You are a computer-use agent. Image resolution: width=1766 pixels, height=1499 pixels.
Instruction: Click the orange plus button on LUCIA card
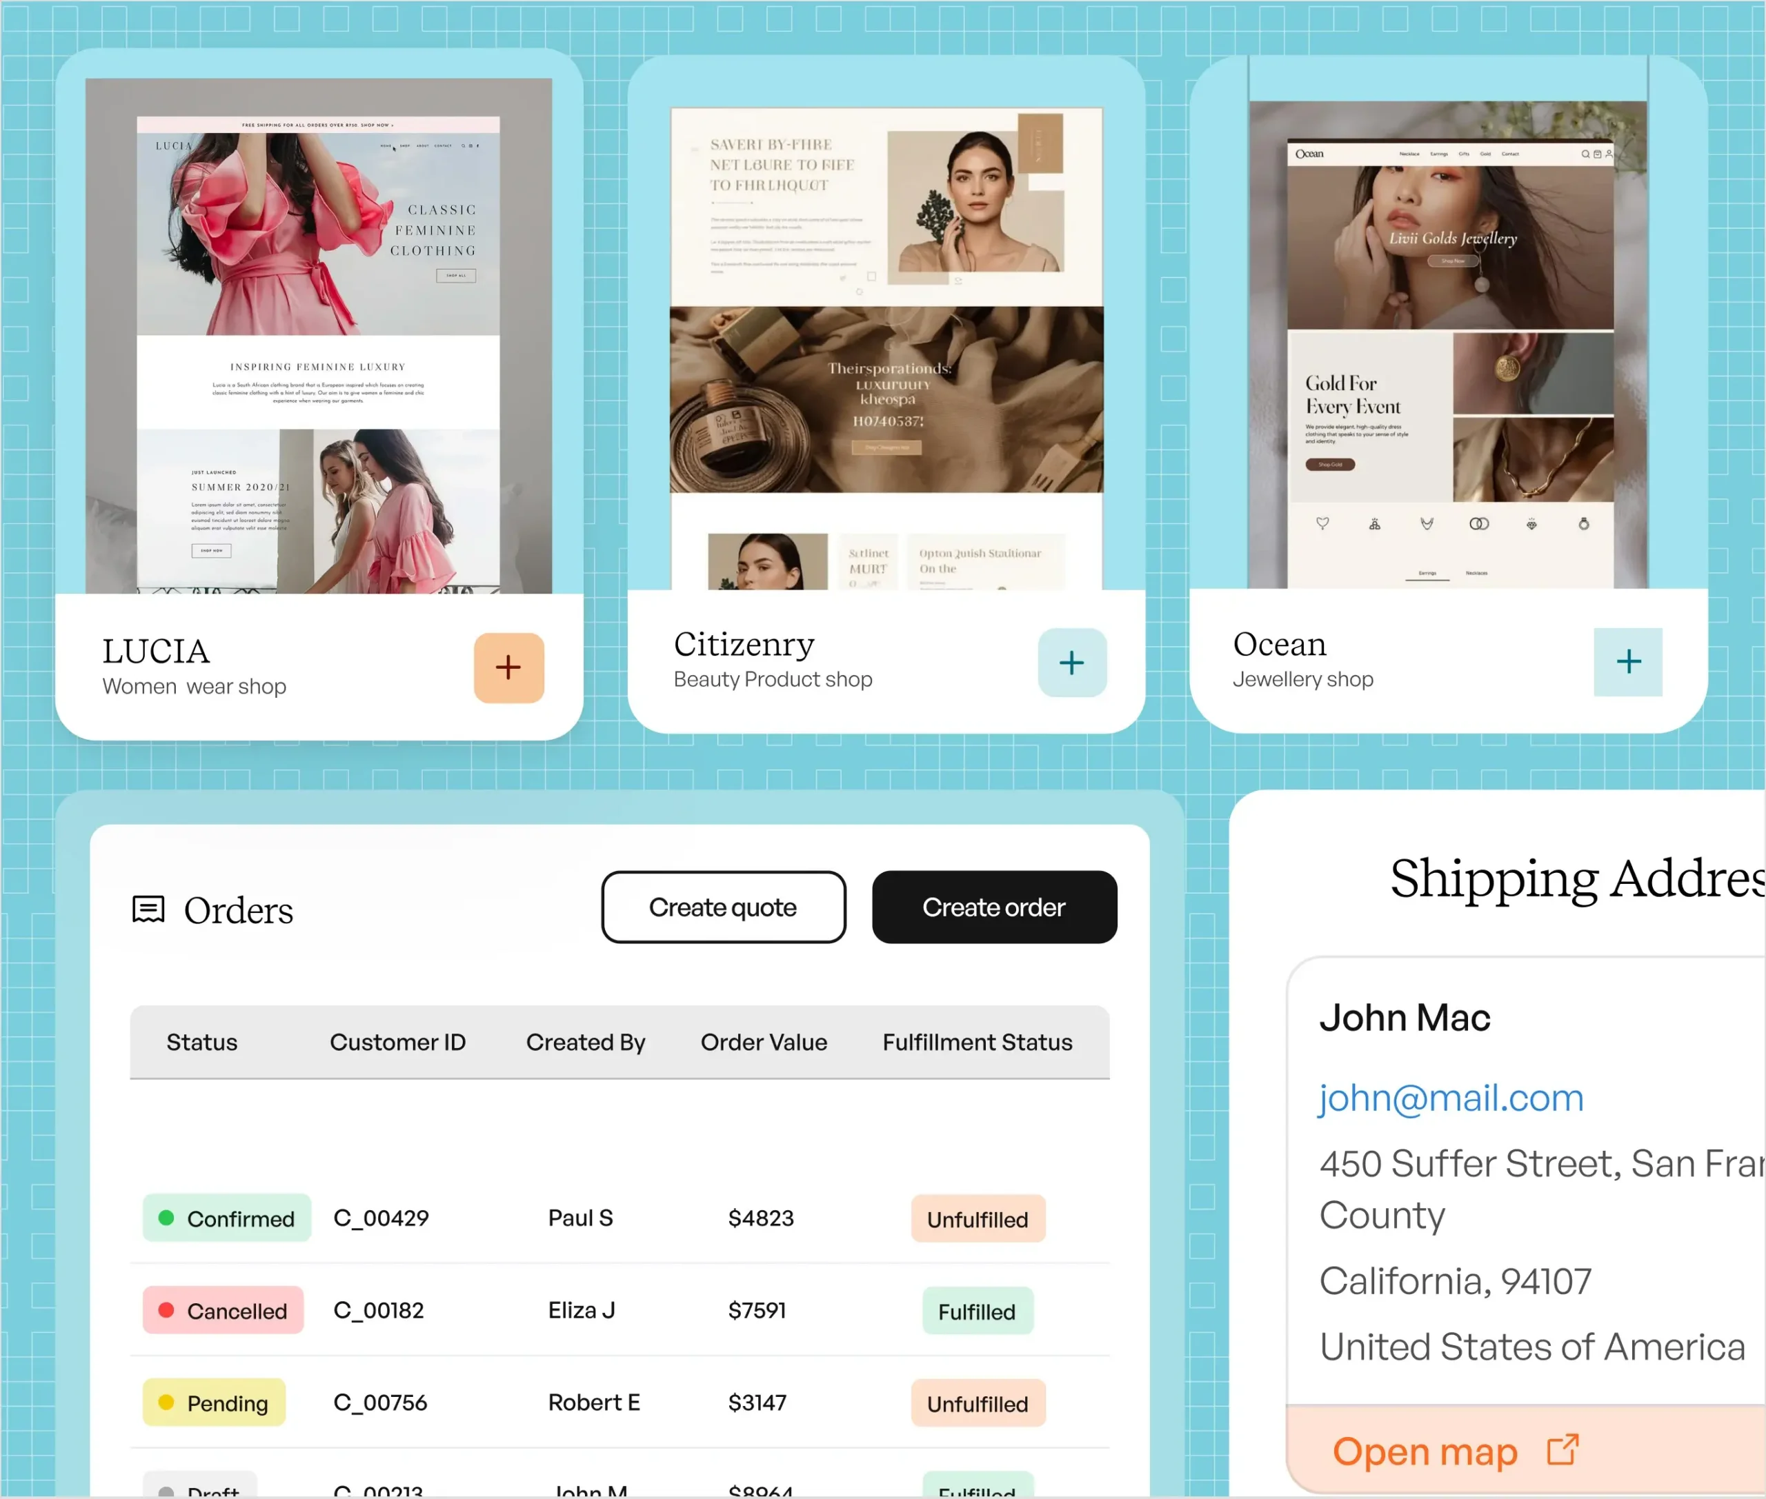508,667
